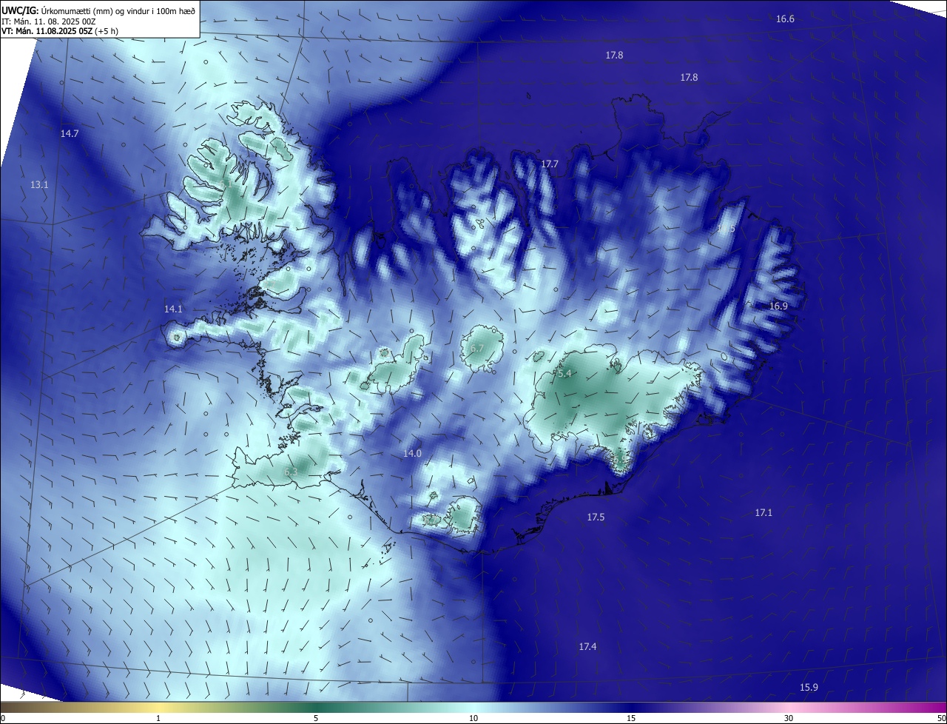Screen dimensions: 947x724
Task: Click the 14.1 value off the west coast
Action: coord(173,309)
